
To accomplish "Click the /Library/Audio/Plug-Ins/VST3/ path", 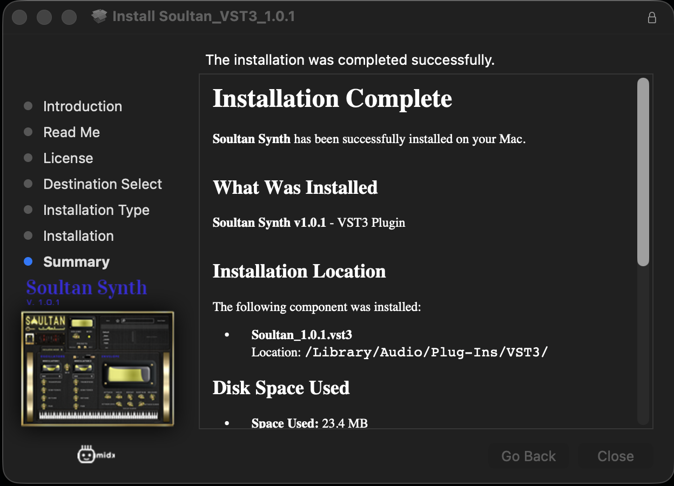I will [x=427, y=353].
